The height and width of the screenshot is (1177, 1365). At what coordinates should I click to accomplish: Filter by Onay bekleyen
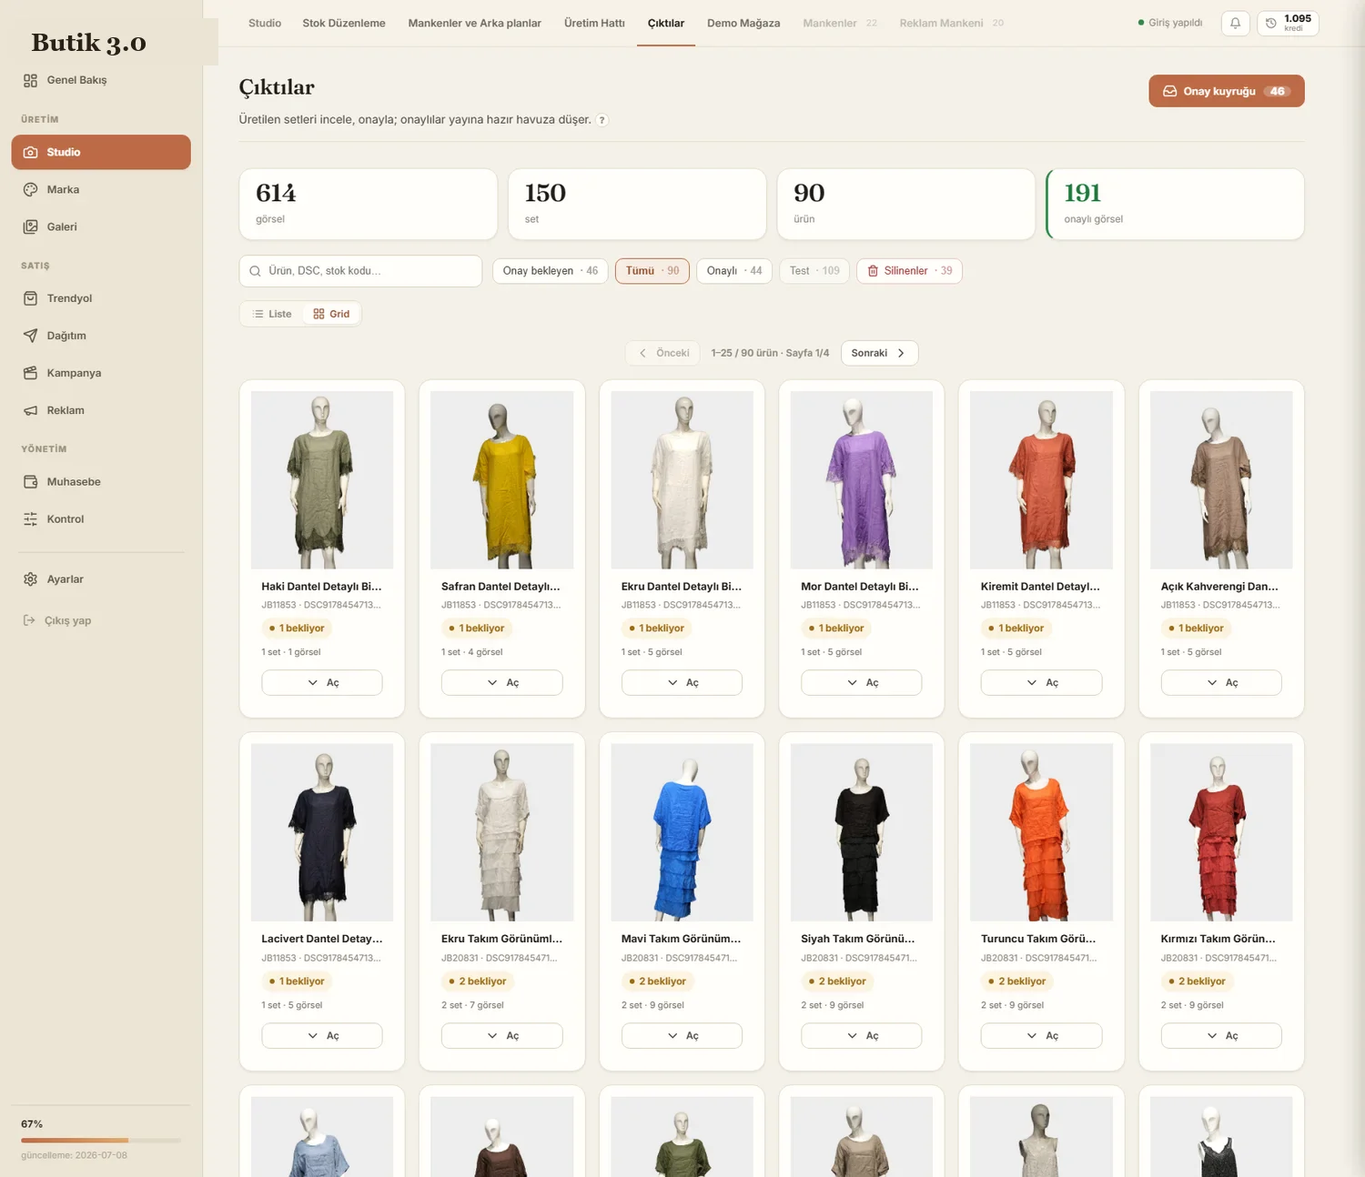coord(551,271)
